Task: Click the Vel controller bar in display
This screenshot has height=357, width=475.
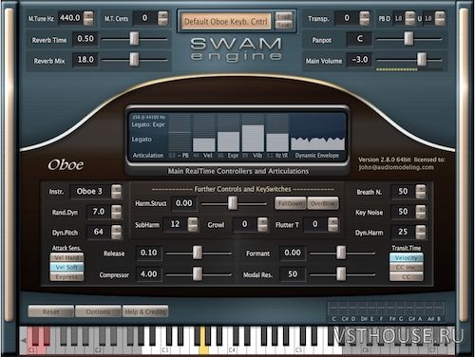Action: point(204,144)
